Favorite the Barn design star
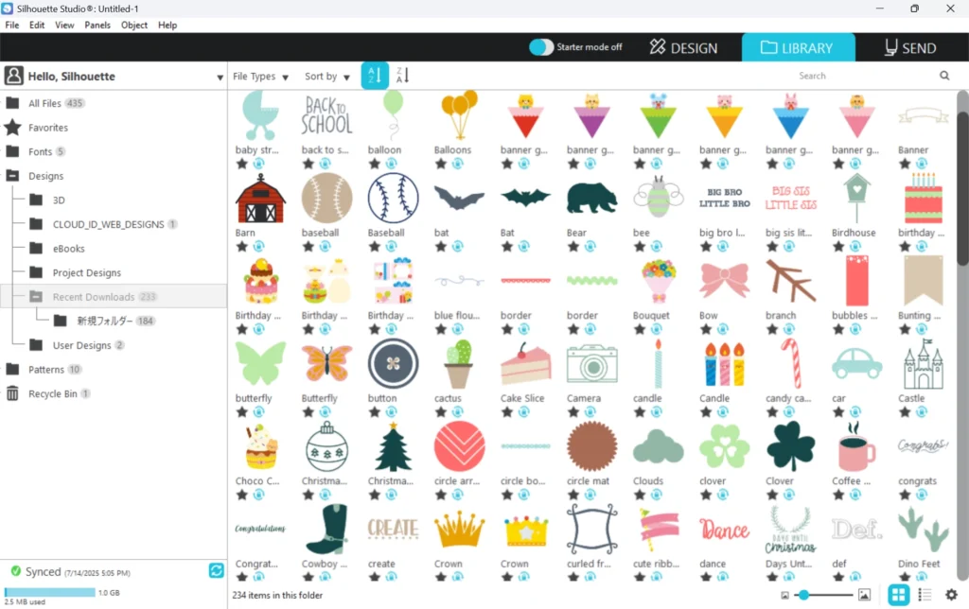 coord(242,247)
